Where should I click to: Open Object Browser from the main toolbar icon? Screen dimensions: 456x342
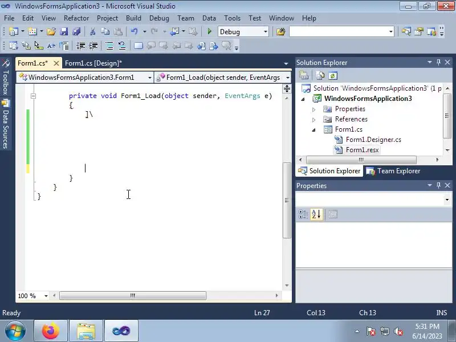[431, 31]
